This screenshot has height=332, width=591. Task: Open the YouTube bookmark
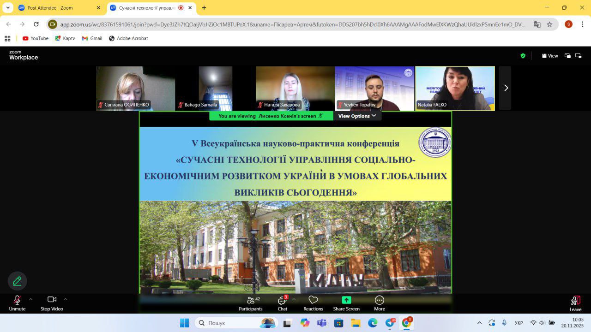pos(36,38)
